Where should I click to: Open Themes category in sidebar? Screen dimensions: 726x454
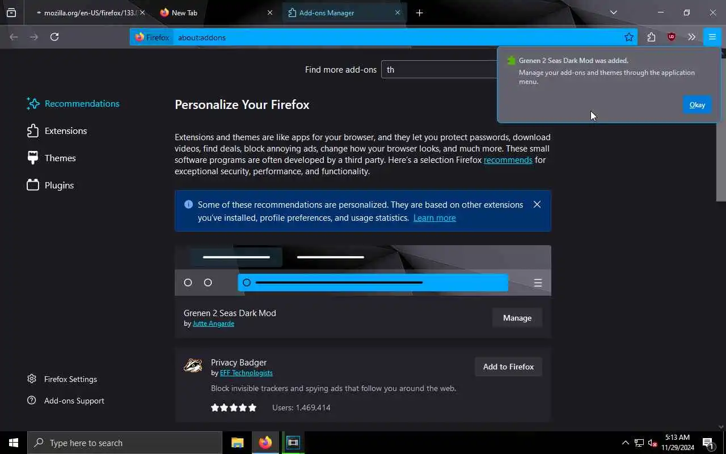click(51, 158)
